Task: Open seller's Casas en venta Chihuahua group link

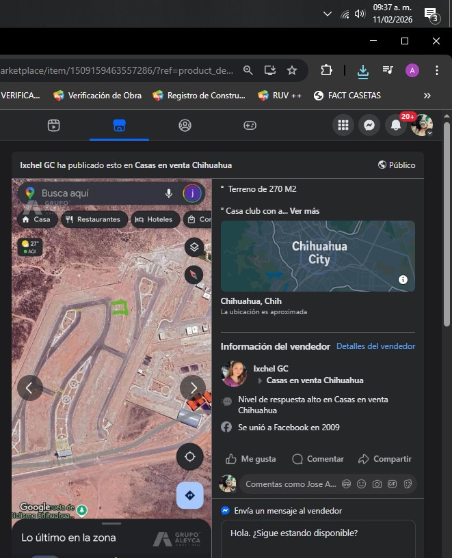Action: [315, 380]
